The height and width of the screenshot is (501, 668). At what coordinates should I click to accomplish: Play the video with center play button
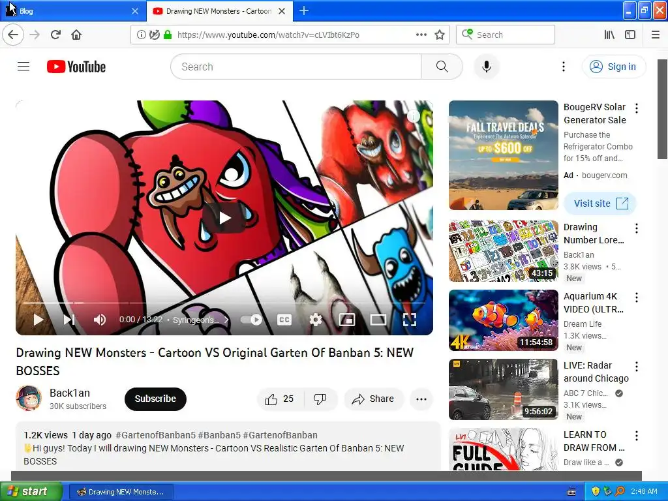coord(224,218)
